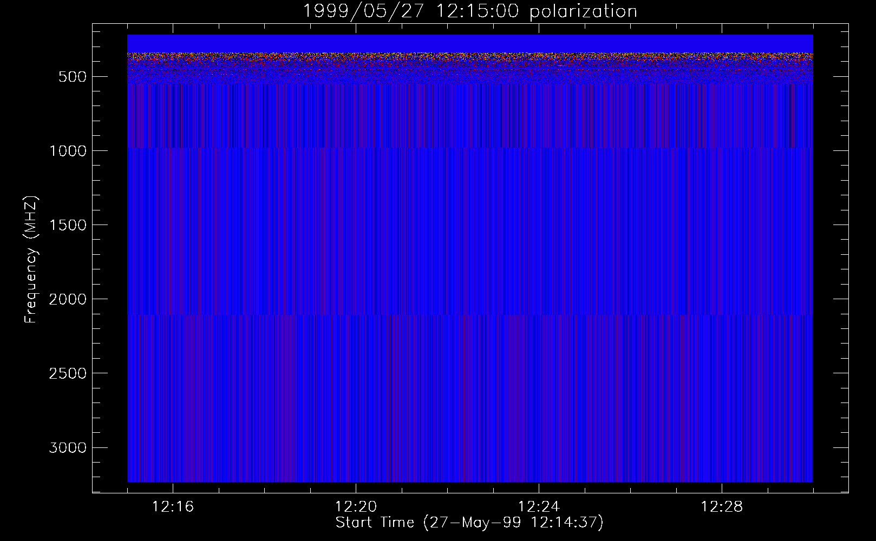Select the 2000 frequency tick label
The height and width of the screenshot is (541, 876).
(68, 299)
